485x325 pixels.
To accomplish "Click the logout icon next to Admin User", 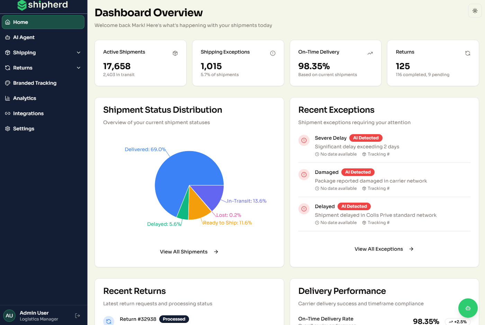I will click(77, 315).
